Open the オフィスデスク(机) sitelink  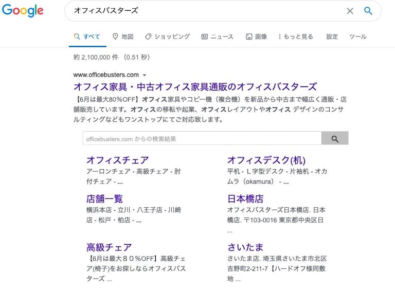tap(266, 160)
